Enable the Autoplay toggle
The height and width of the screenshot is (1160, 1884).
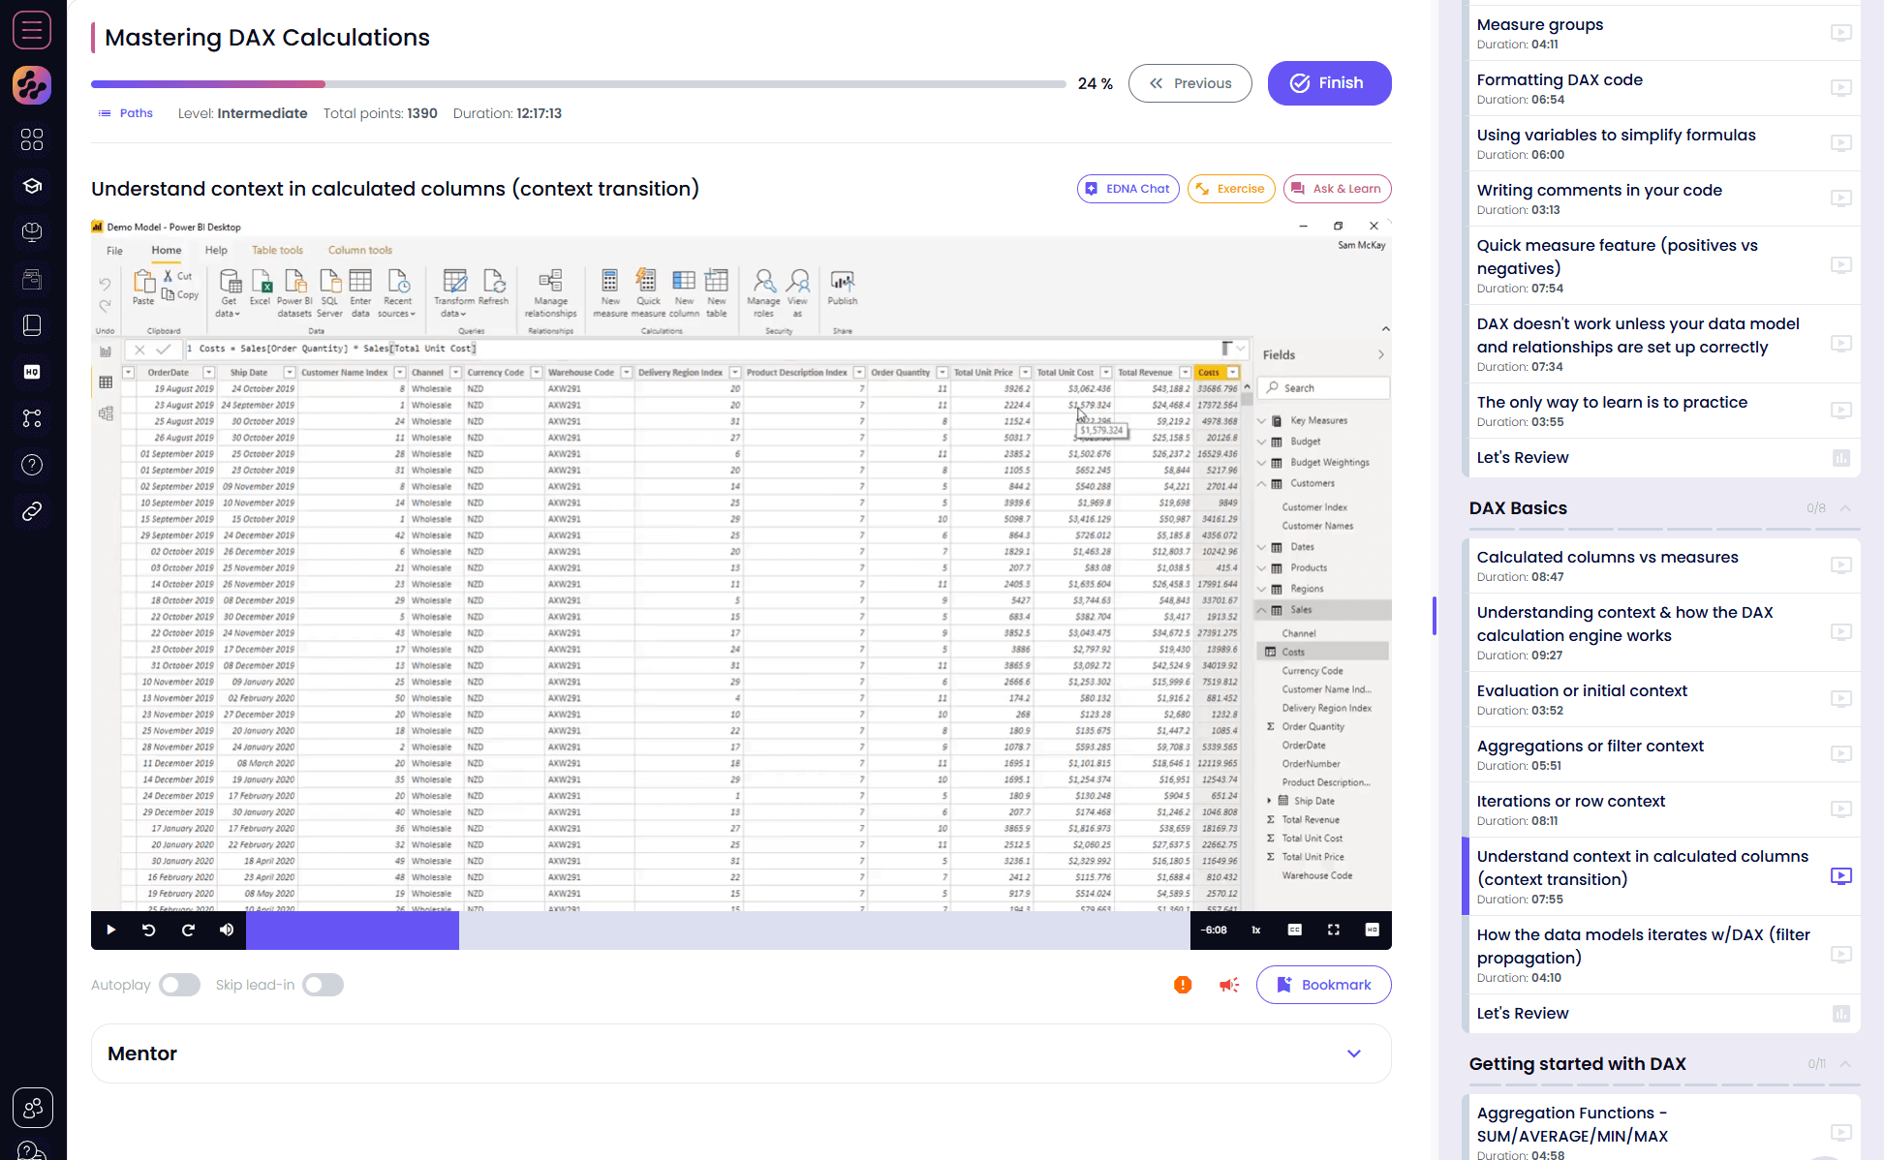179,985
